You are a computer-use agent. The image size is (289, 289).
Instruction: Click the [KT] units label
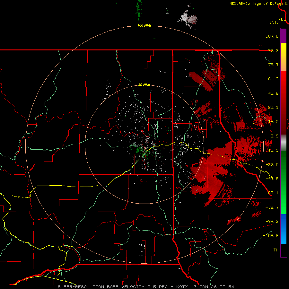coord(274,22)
